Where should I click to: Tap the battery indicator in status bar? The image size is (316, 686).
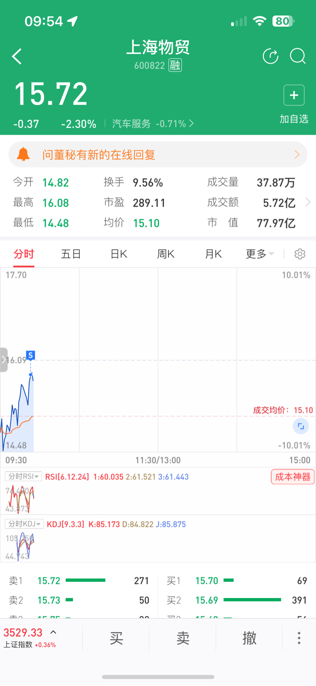pos(283,21)
